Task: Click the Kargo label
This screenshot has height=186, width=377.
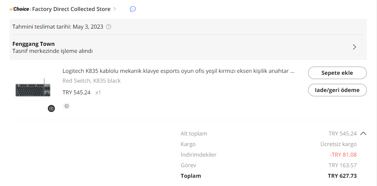Action: 188,144
